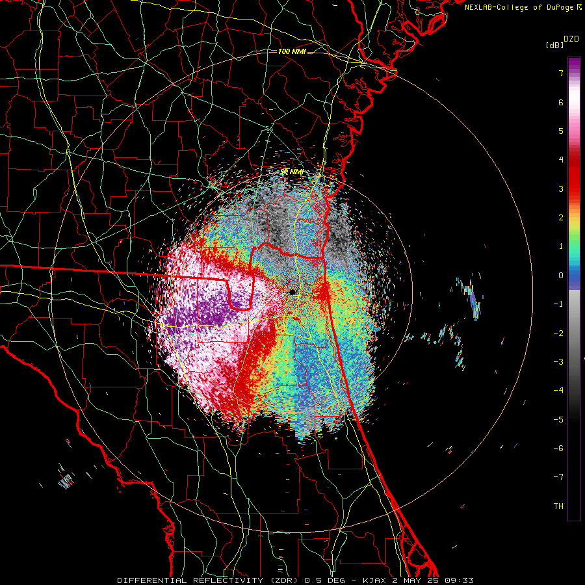Image resolution: width=585 pixels, height=585 pixels.
Task: Click the [dB] unit label
Action: 554,45
